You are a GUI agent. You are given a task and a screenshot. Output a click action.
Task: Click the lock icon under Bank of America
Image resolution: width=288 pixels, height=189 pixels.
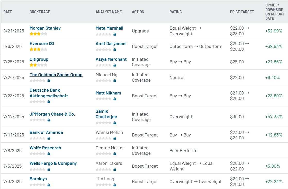(49, 139)
